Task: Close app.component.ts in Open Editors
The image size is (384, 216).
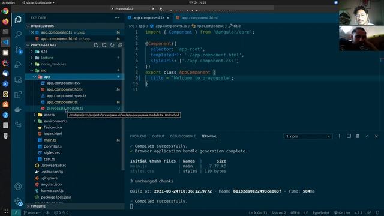Action: pos(32,32)
